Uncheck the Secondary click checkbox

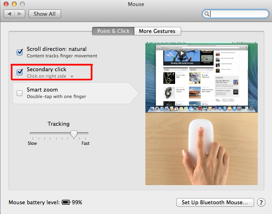tap(20, 72)
